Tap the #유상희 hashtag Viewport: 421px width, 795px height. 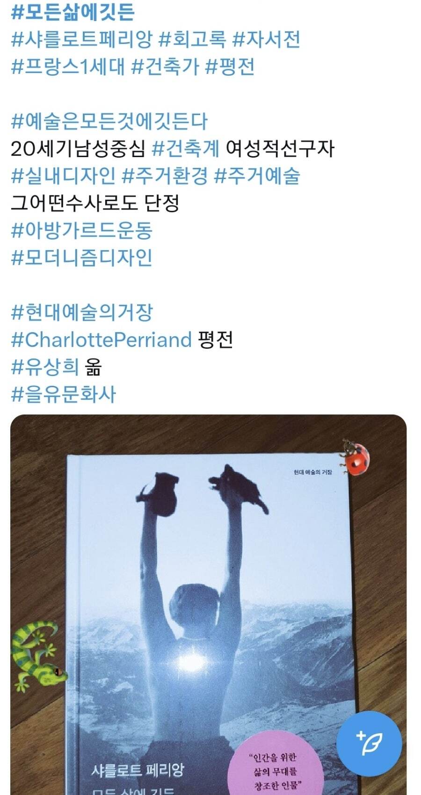pos(45,367)
